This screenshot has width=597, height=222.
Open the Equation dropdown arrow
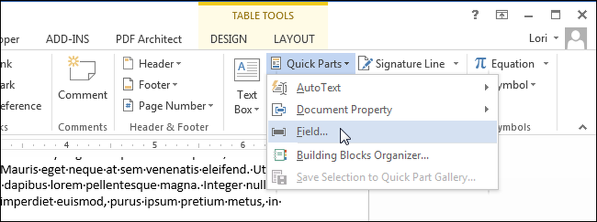pyautogui.click(x=546, y=64)
